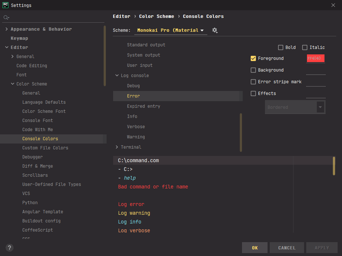Select the Warning log console item
The image size is (342, 256).
point(136,137)
